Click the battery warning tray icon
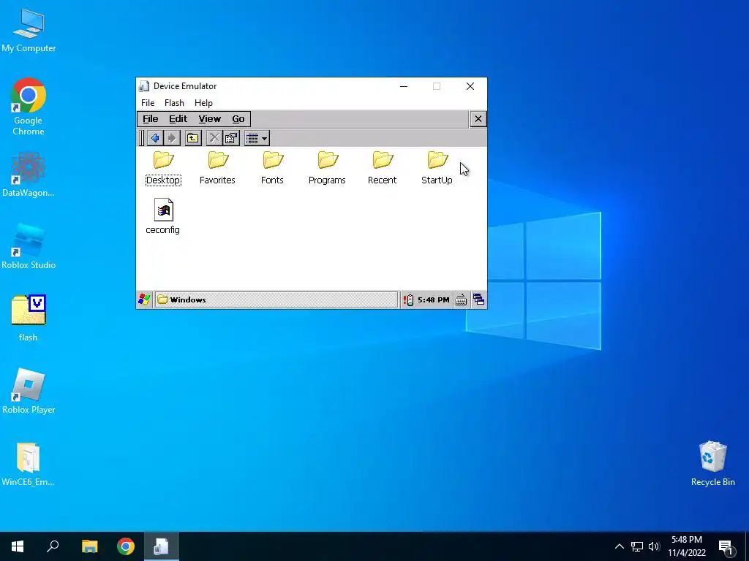This screenshot has height=561, width=749. pos(408,300)
